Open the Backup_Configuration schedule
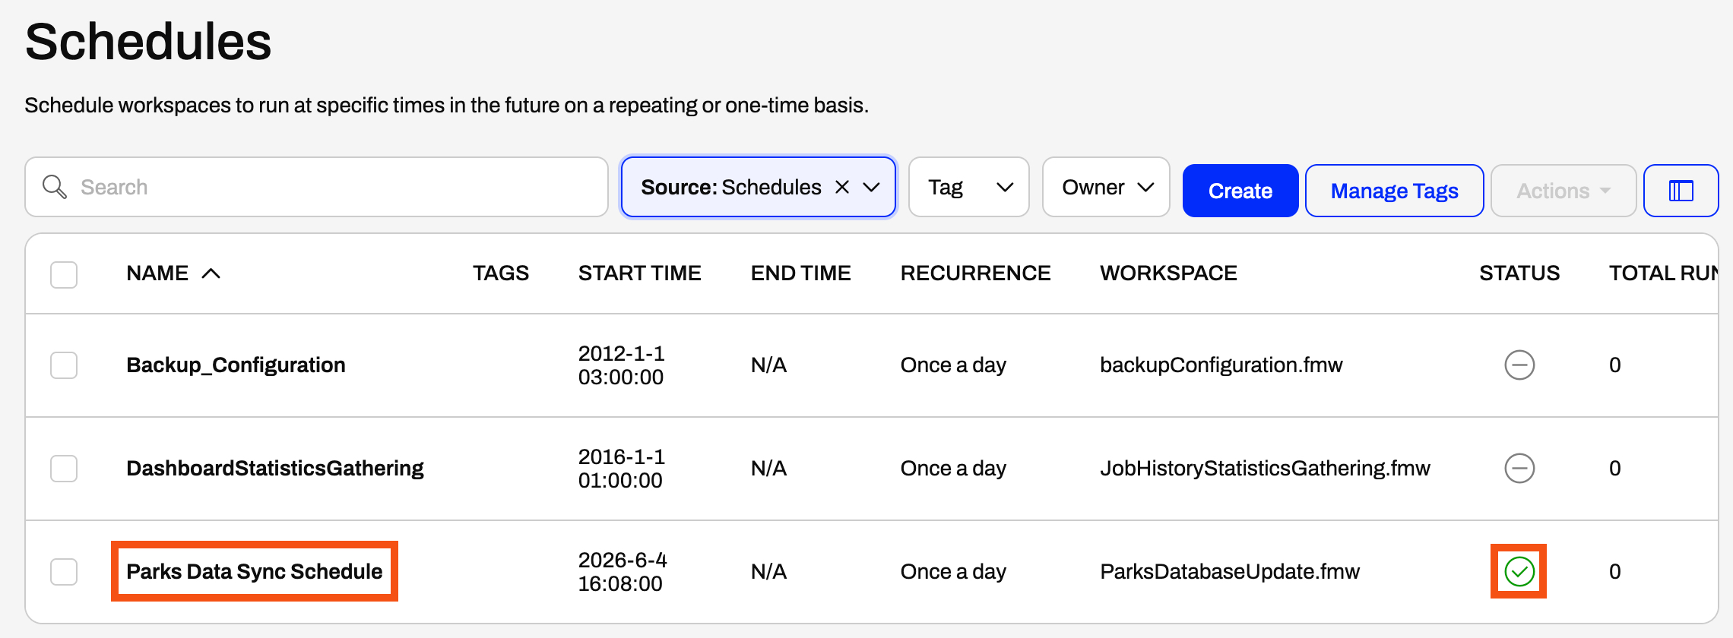Image resolution: width=1733 pixels, height=638 pixels. (236, 365)
